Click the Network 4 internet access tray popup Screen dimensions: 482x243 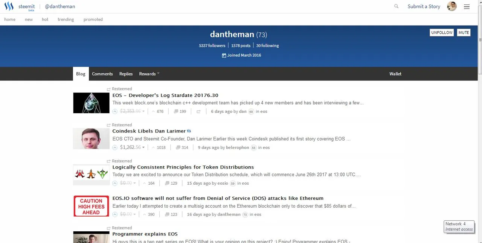pyautogui.click(x=459, y=226)
